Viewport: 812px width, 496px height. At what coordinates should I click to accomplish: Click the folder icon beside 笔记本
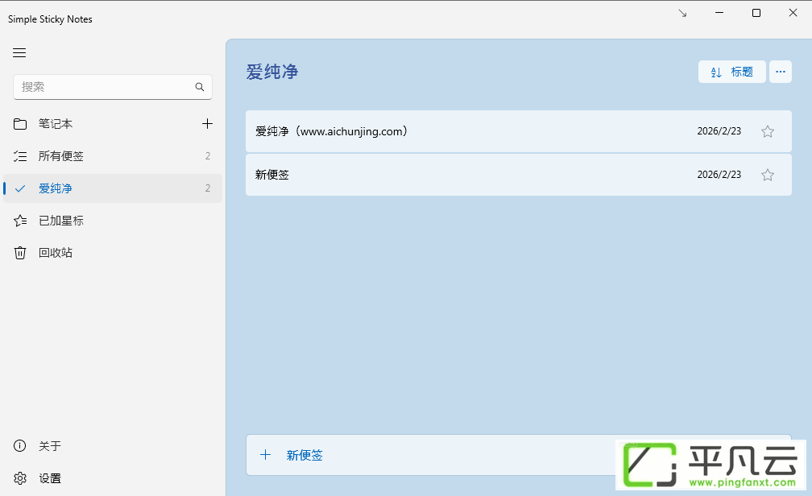point(20,124)
